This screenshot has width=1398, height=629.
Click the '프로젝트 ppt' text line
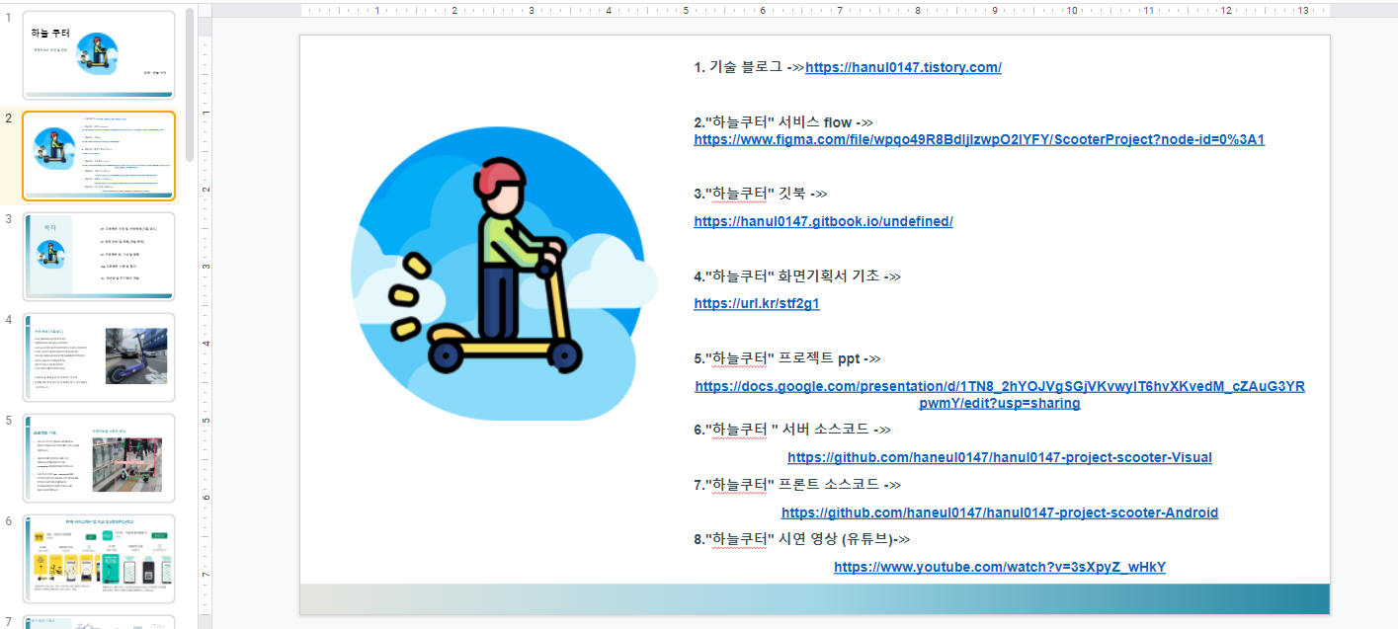tap(787, 358)
